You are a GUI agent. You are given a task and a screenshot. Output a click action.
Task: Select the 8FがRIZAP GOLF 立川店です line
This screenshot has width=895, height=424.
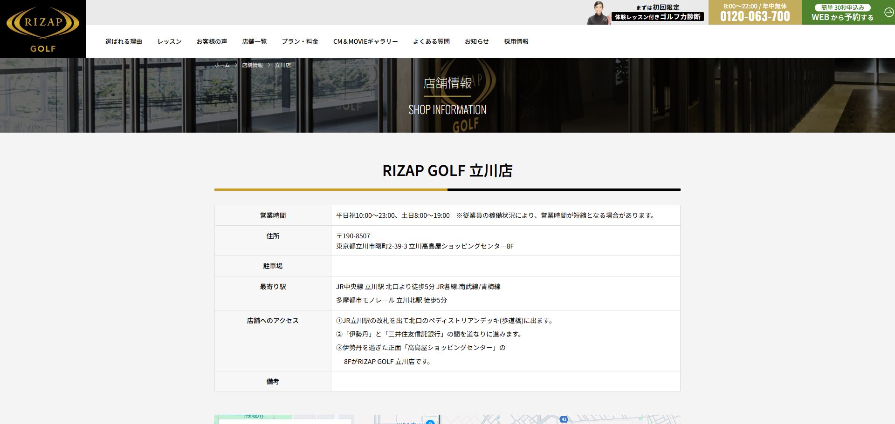tap(387, 362)
